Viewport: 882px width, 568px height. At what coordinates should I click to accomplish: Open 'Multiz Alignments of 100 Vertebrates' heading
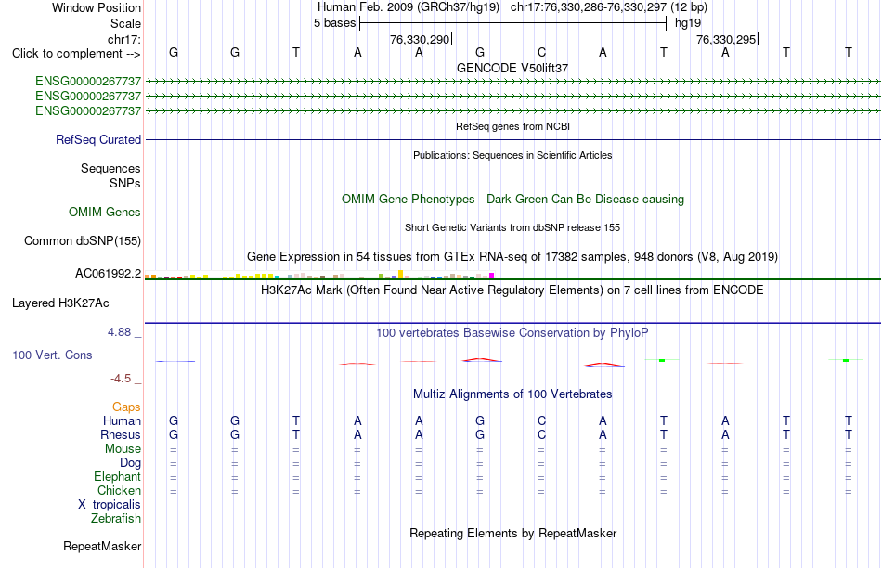pyautogui.click(x=512, y=394)
